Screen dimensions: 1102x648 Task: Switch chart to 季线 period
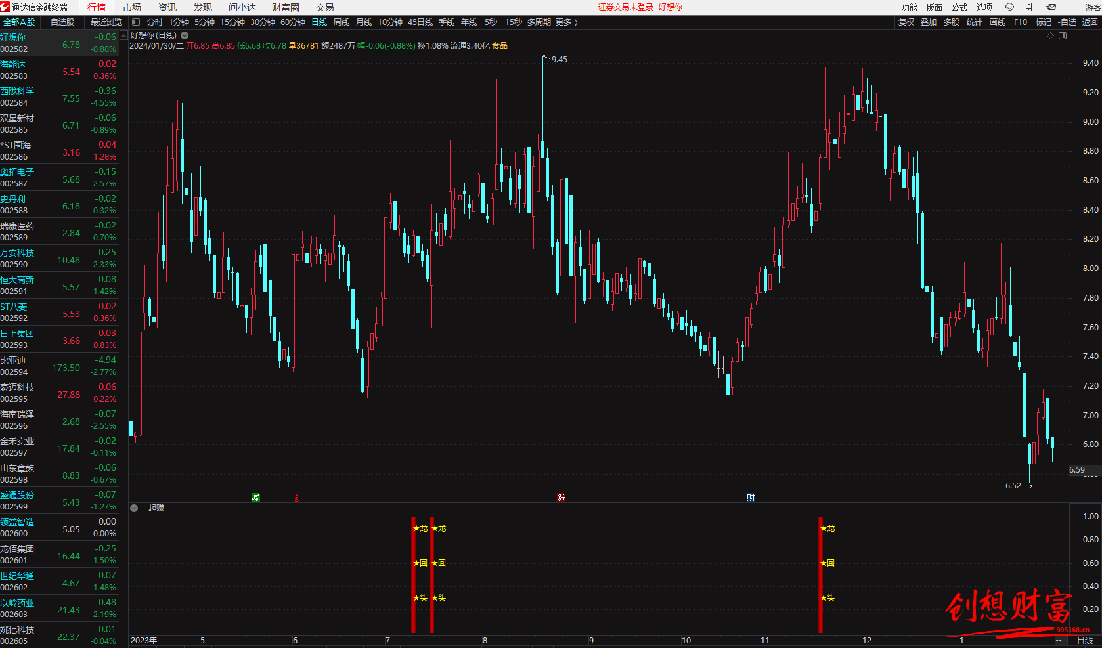pos(447,22)
